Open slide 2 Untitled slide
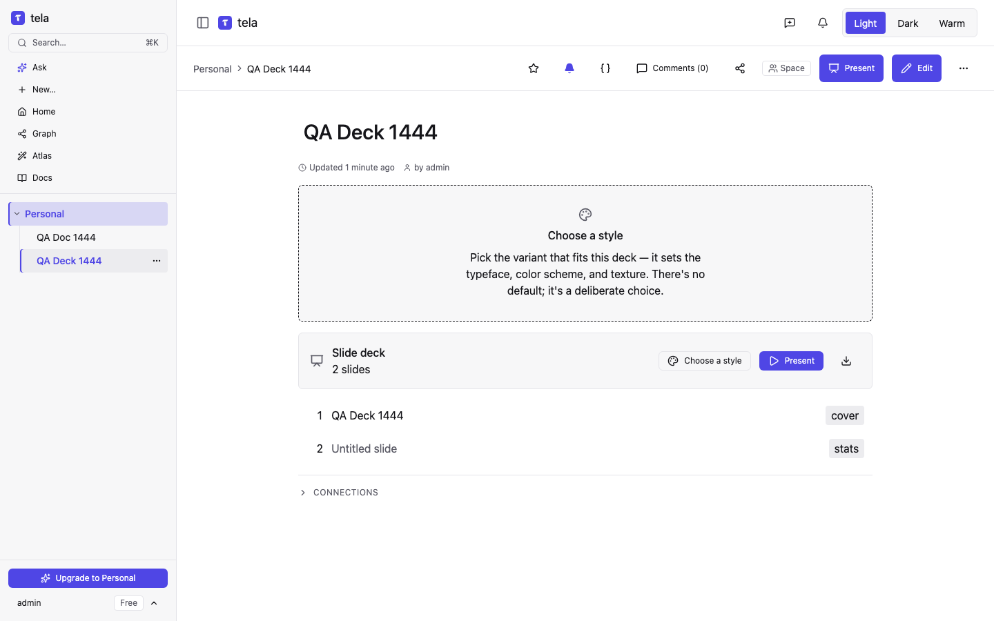Screen dimensions: 994x621 (x=585, y=448)
